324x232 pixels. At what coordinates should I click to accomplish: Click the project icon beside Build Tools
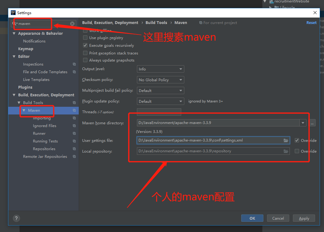coord(74,103)
